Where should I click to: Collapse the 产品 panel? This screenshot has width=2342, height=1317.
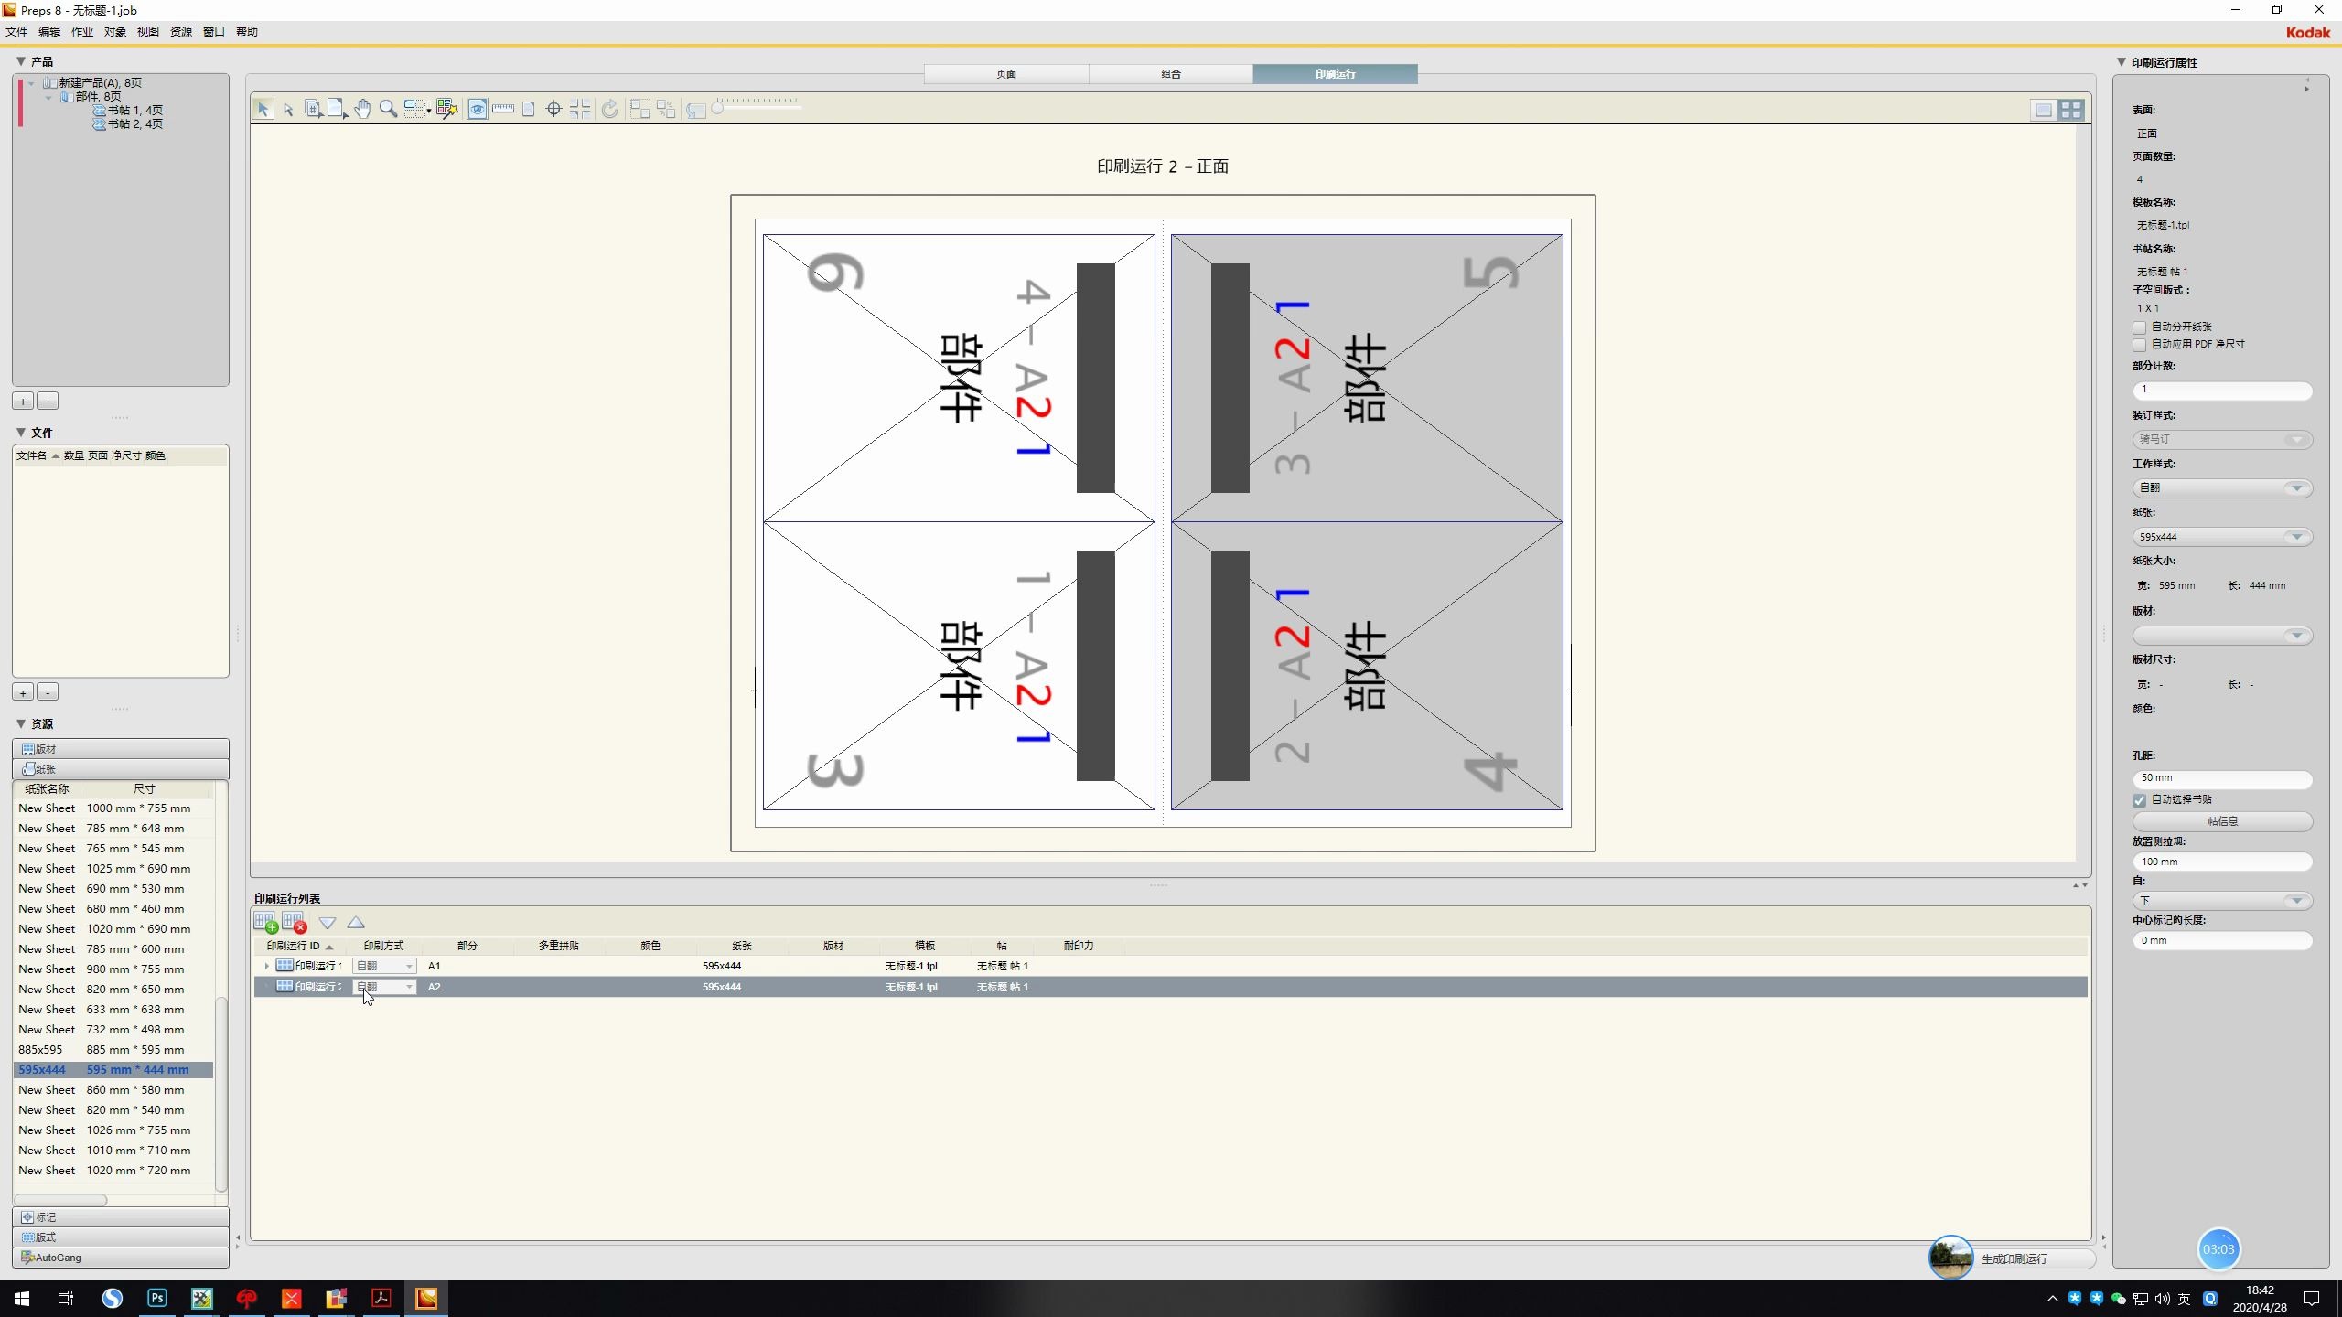pos(20,61)
